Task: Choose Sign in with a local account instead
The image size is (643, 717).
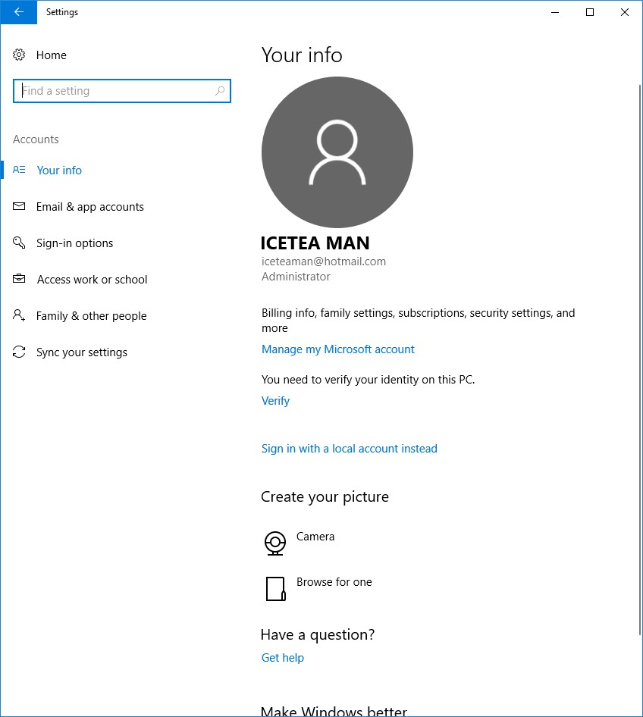Action: pos(350,449)
